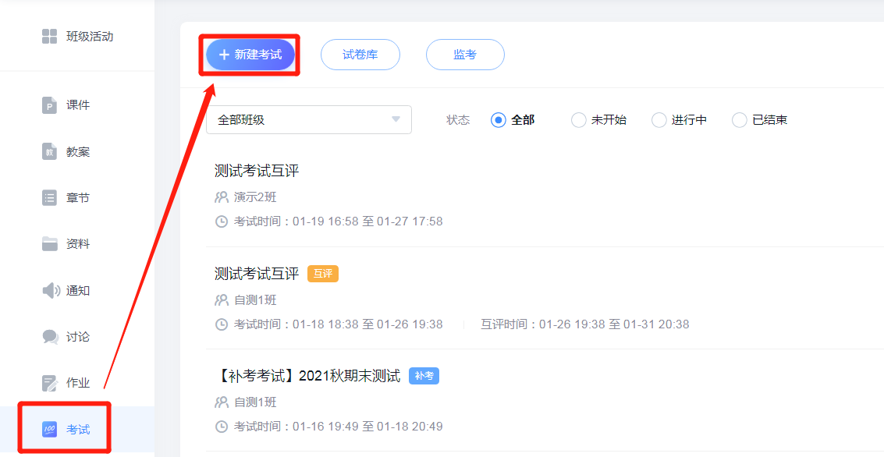The image size is (884, 457).
Task: Open the 全部班级 class dropdown
Action: [309, 119]
